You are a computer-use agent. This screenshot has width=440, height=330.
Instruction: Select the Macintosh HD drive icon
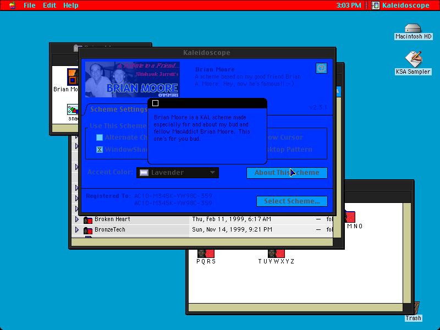click(413, 29)
